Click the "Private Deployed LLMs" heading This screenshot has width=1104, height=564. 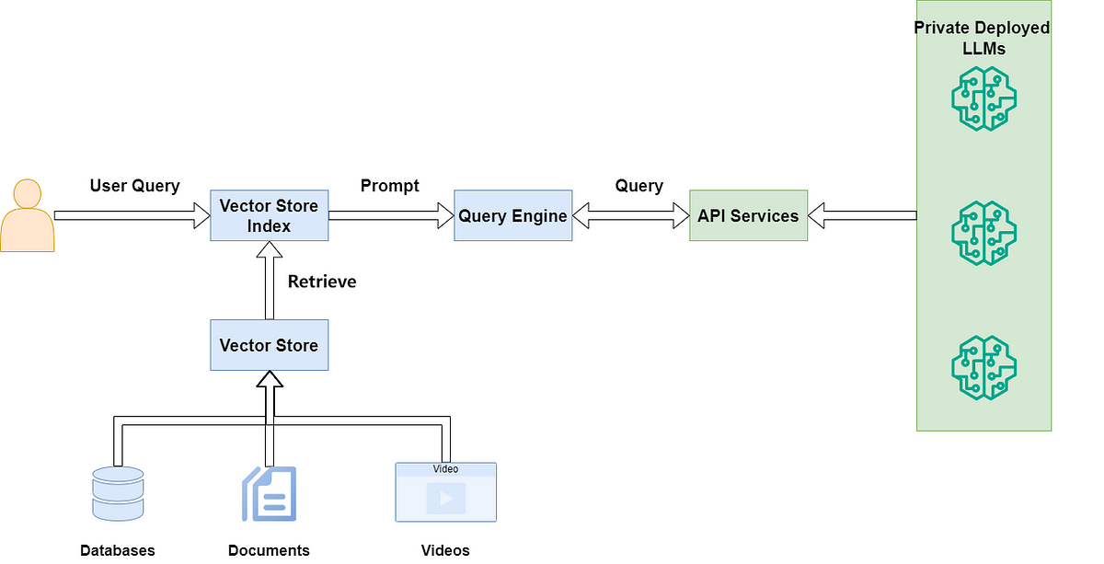click(982, 39)
